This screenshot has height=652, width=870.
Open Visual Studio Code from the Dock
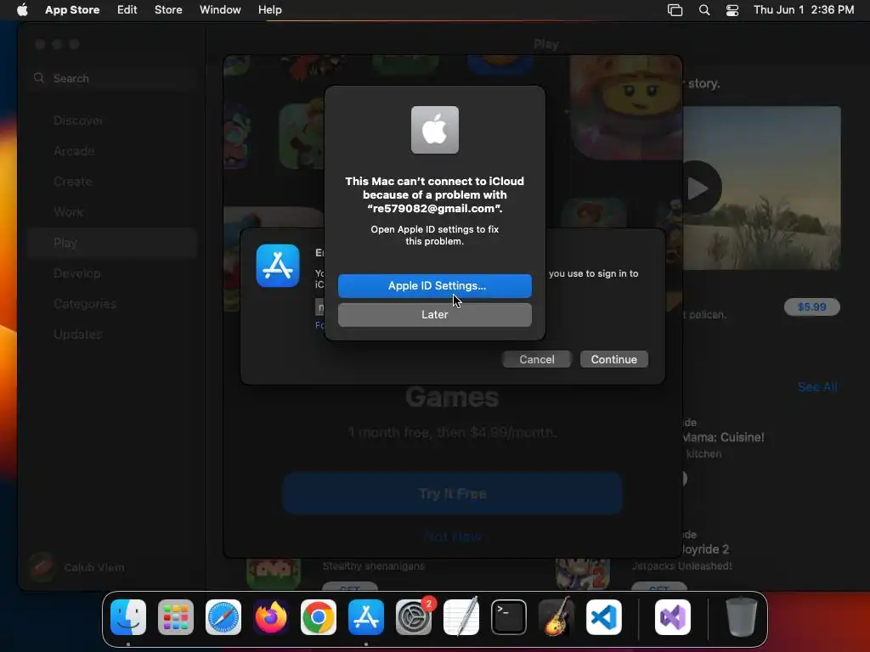click(604, 617)
